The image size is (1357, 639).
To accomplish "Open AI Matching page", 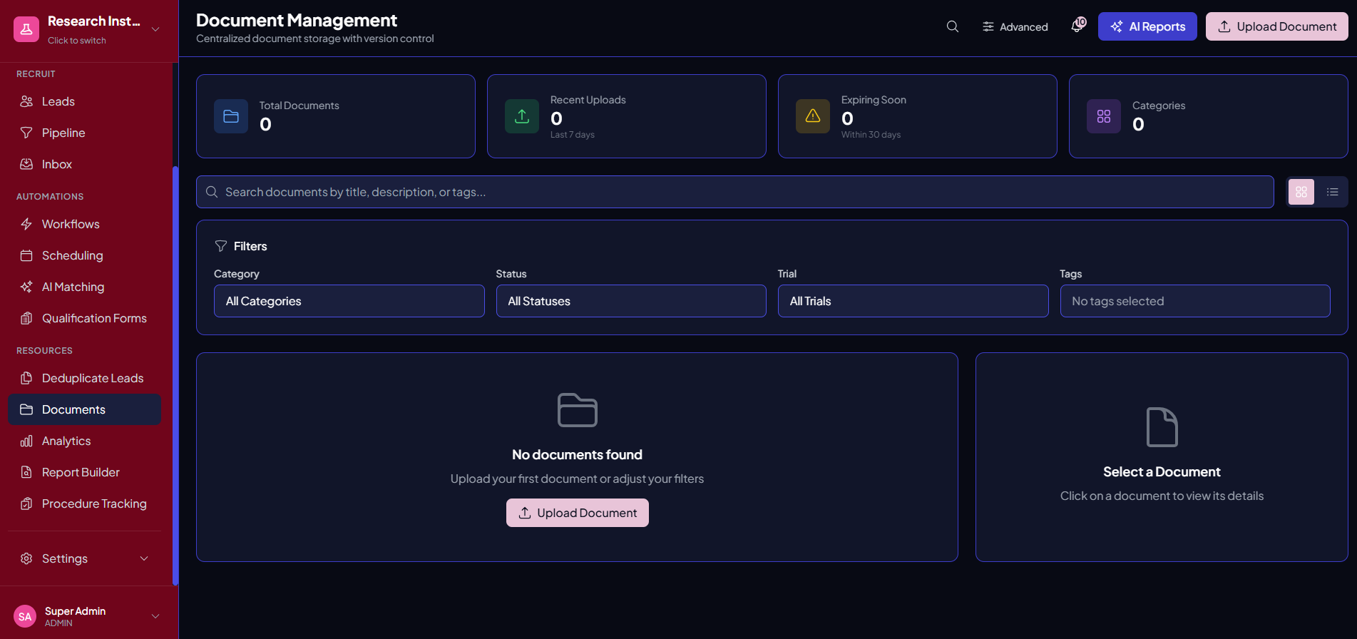I will [84, 287].
